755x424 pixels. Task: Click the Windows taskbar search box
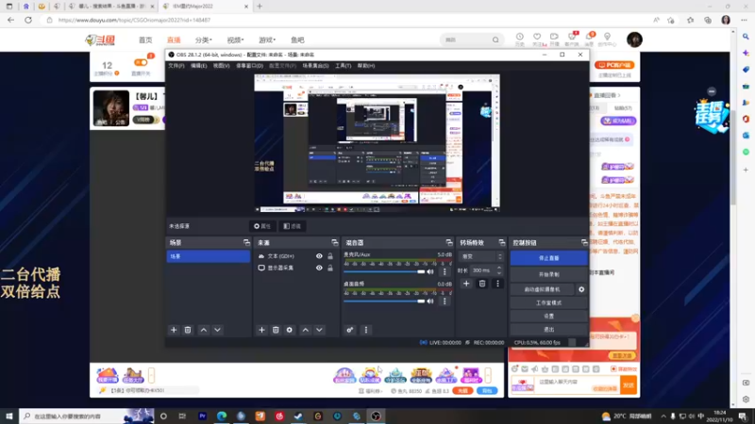(87, 416)
